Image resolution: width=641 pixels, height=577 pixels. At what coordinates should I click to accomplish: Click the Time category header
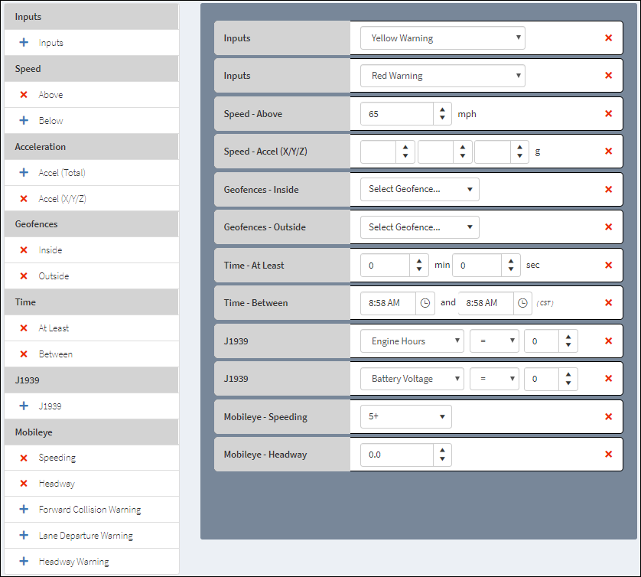point(92,302)
